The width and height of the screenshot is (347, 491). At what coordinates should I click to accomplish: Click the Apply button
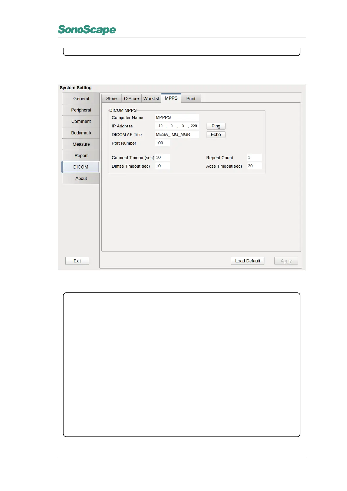click(x=286, y=261)
